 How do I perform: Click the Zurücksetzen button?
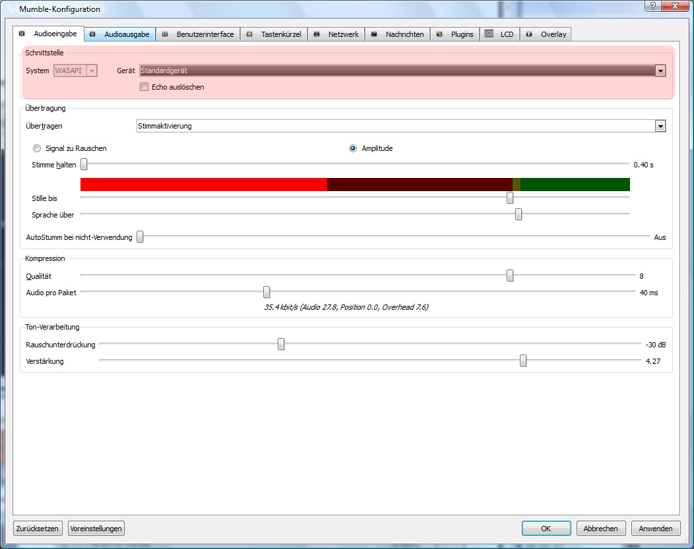(x=37, y=529)
